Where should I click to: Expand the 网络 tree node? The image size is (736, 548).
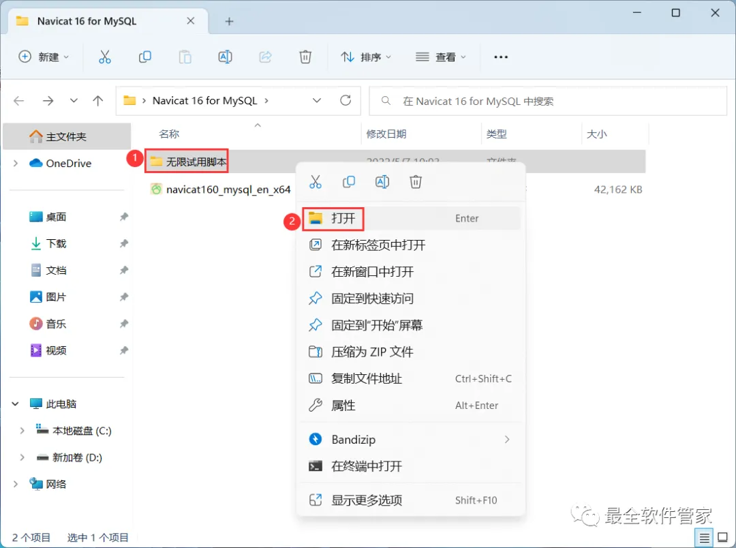pos(16,484)
